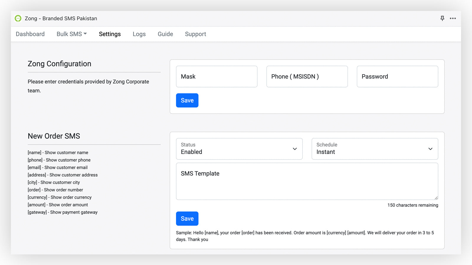Click inside the SMS Template textarea

click(307, 181)
